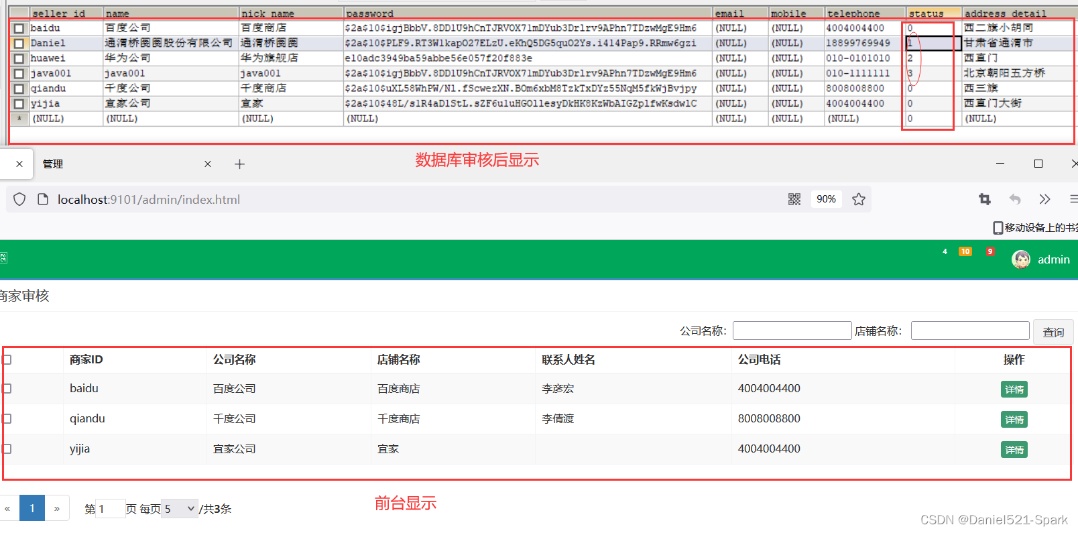Click the 查询 search button

pos(1053,332)
